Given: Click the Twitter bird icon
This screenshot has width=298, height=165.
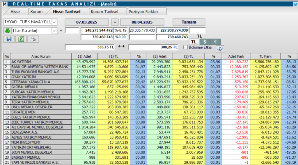Looking at the screenshot, I should [x=295, y=4].
